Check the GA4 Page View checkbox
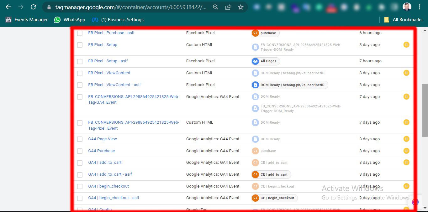The height and width of the screenshot is (212, 428). click(80, 139)
